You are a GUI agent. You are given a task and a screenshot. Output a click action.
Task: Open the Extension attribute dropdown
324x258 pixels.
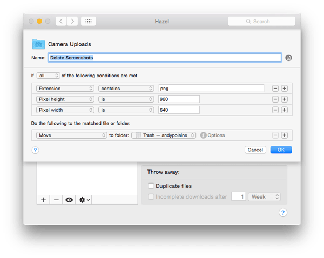[65, 89]
